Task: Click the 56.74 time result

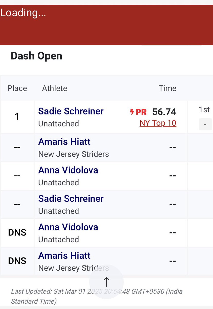Action: pyautogui.click(x=164, y=112)
